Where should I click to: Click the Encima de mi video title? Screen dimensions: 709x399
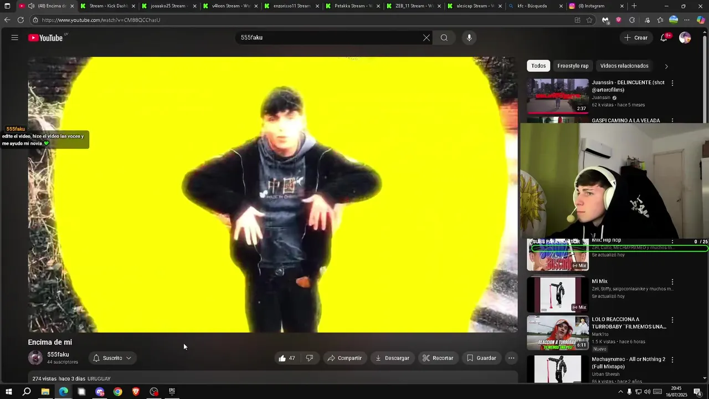tap(50, 342)
